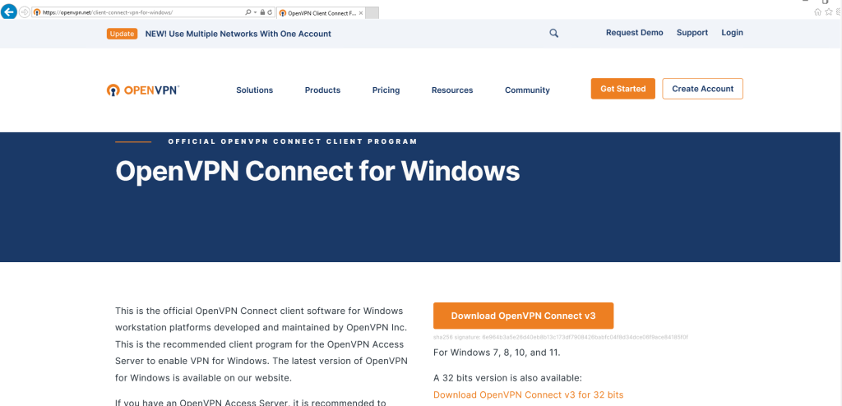Open the Support link

(692, 33)
